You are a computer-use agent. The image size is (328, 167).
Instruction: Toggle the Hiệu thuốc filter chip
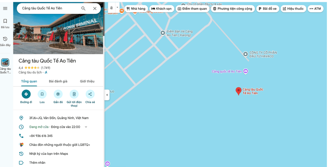click(x=293, y=9)
